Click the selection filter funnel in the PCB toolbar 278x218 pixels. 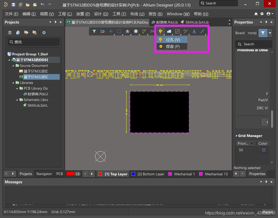(94, 31)
